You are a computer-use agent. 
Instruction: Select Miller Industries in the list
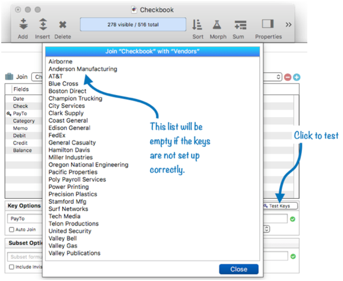pos(71,158)
